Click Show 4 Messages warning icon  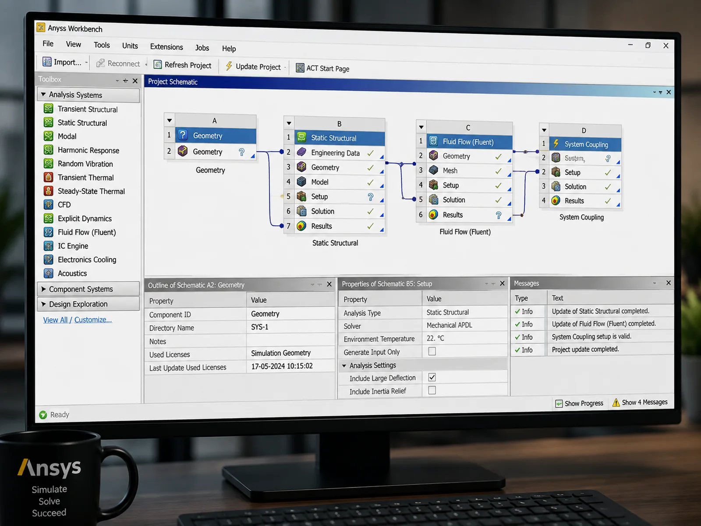(x=616, y=402)
